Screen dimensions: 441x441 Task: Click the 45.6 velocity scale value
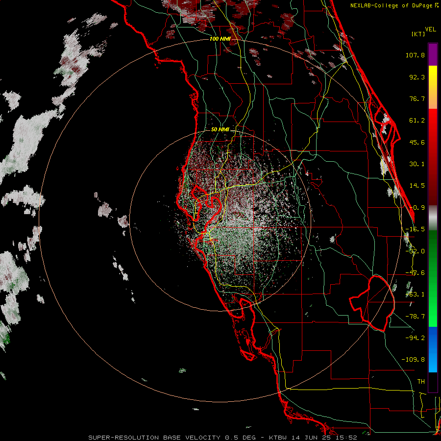[x=417, y=142]
